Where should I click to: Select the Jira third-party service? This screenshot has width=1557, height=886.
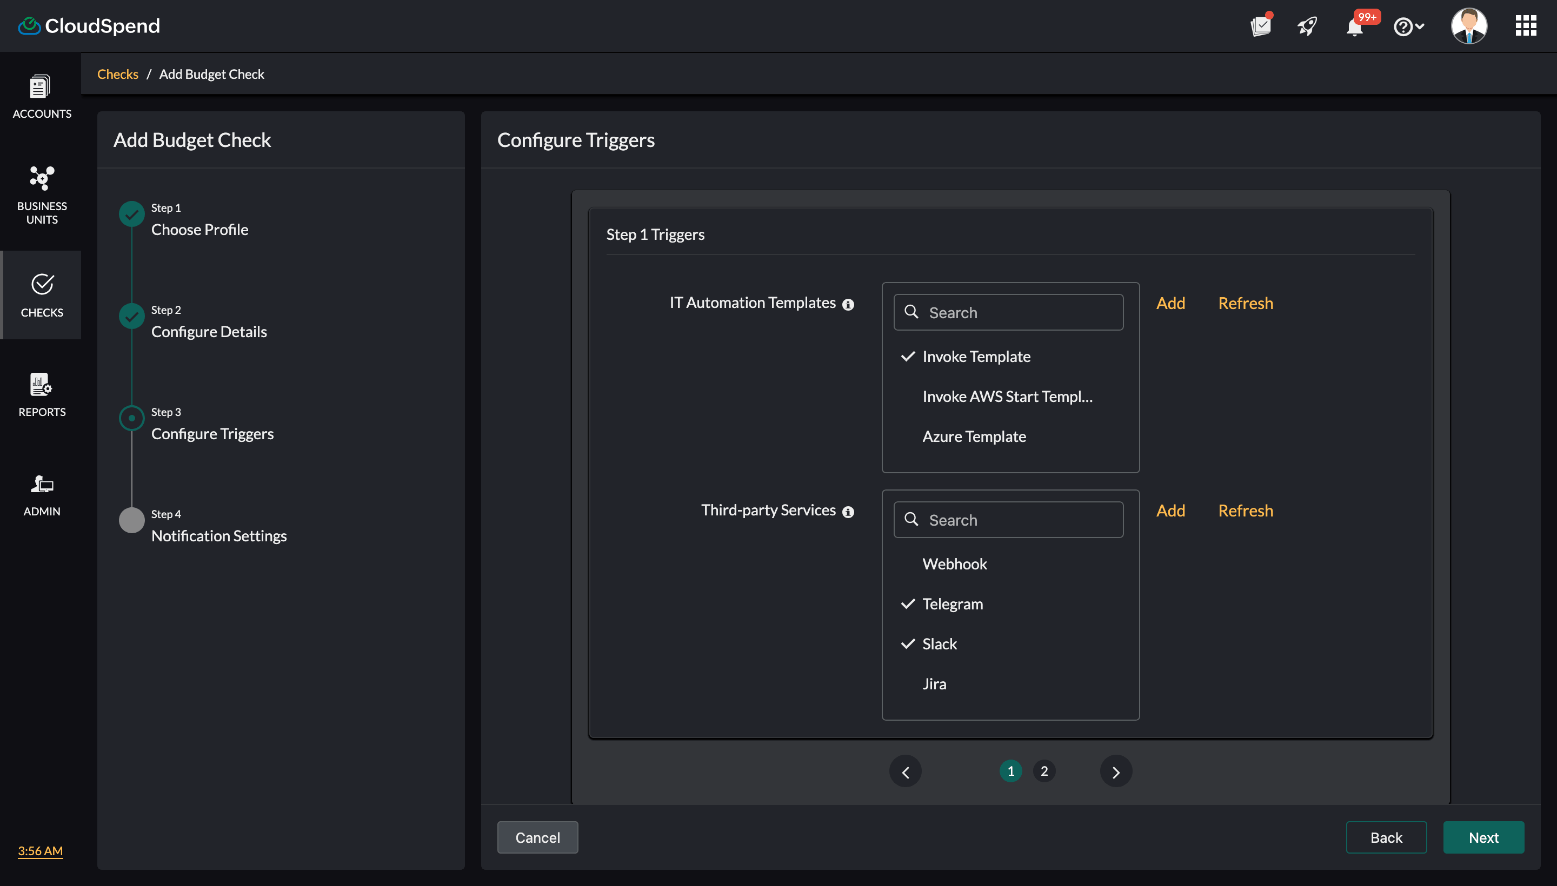[x=934, y=683]
